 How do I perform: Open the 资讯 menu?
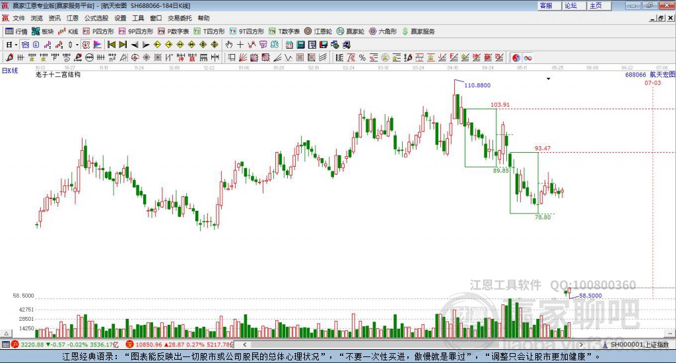[54, 18]
